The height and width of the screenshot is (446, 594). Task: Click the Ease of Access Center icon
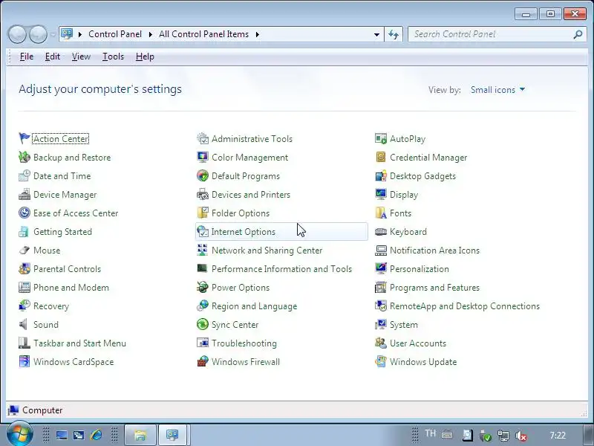(25, 213)
